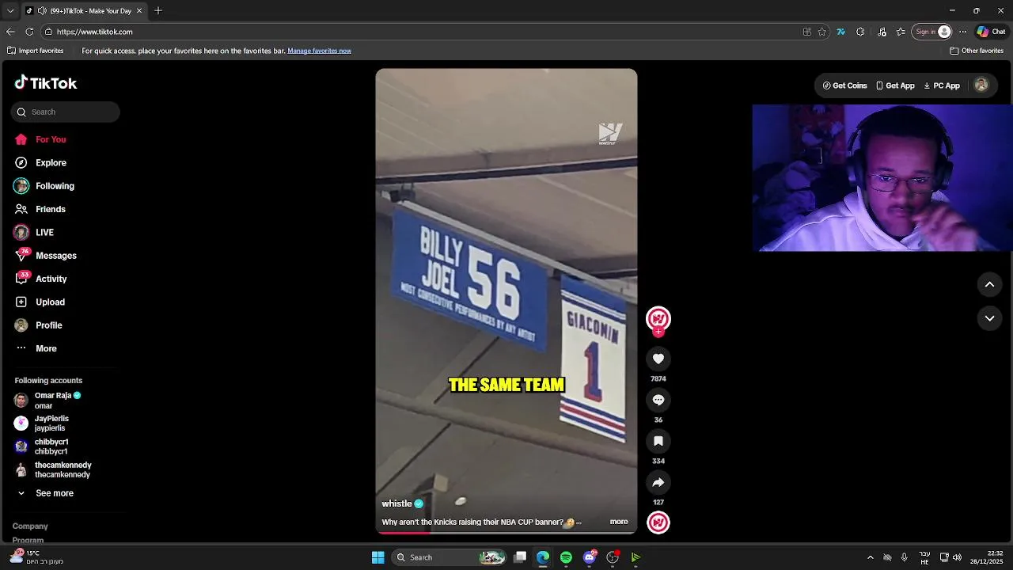Go to the previous video
This screenshot has height=570, width=1013.
989,284
